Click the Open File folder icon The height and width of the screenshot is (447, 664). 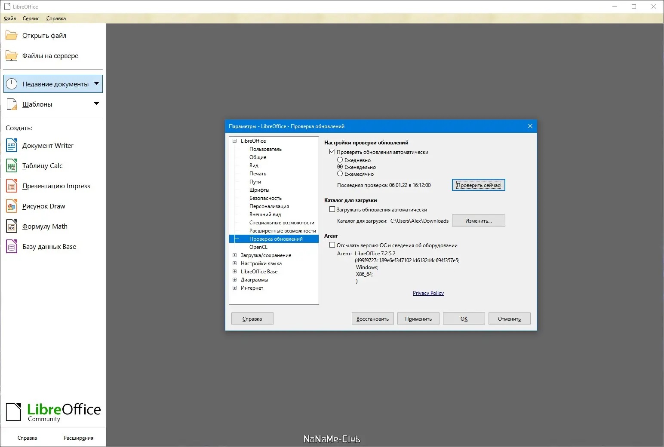pyautogui.click(x=12, y=36)
